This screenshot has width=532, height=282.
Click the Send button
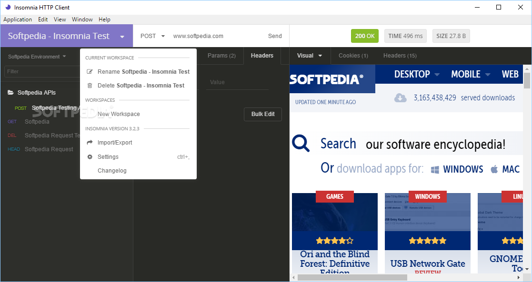275,36
